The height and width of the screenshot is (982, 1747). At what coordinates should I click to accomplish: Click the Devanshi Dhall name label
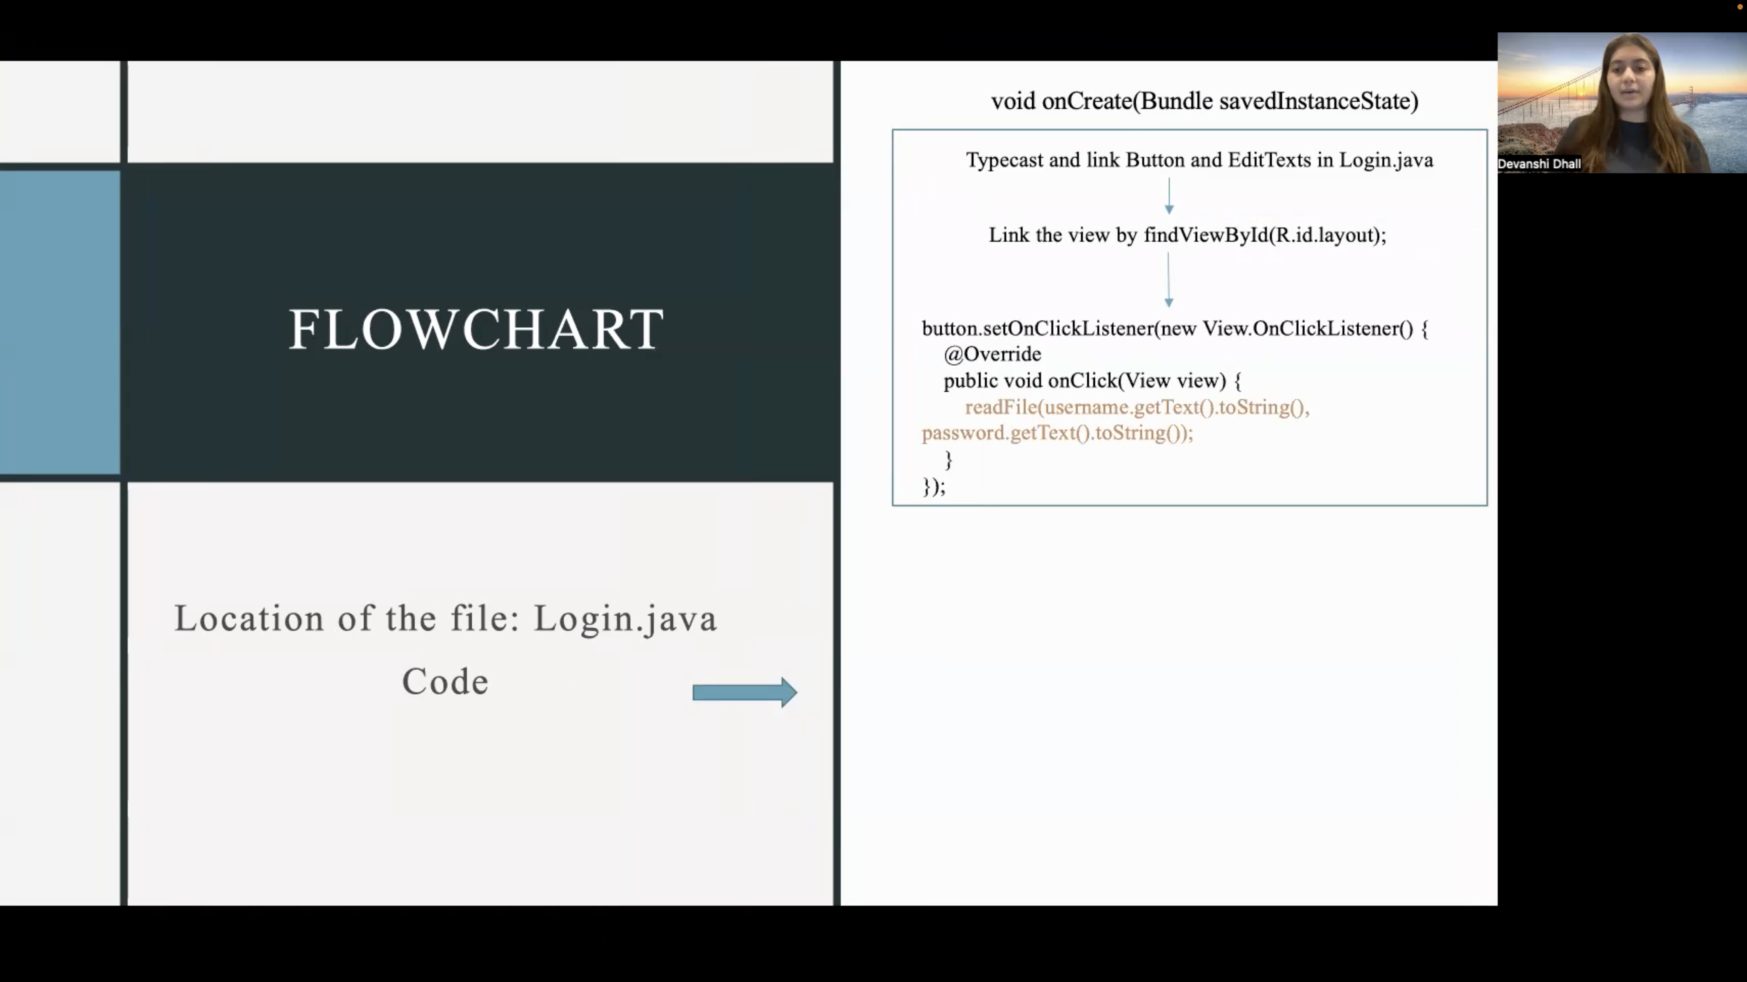[1539, 163]
